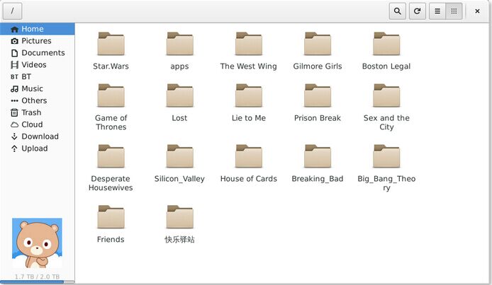The image size is (492, 285).
Task: Select the Silicon_Valley folder icon
Action: [x=180, y=156]
